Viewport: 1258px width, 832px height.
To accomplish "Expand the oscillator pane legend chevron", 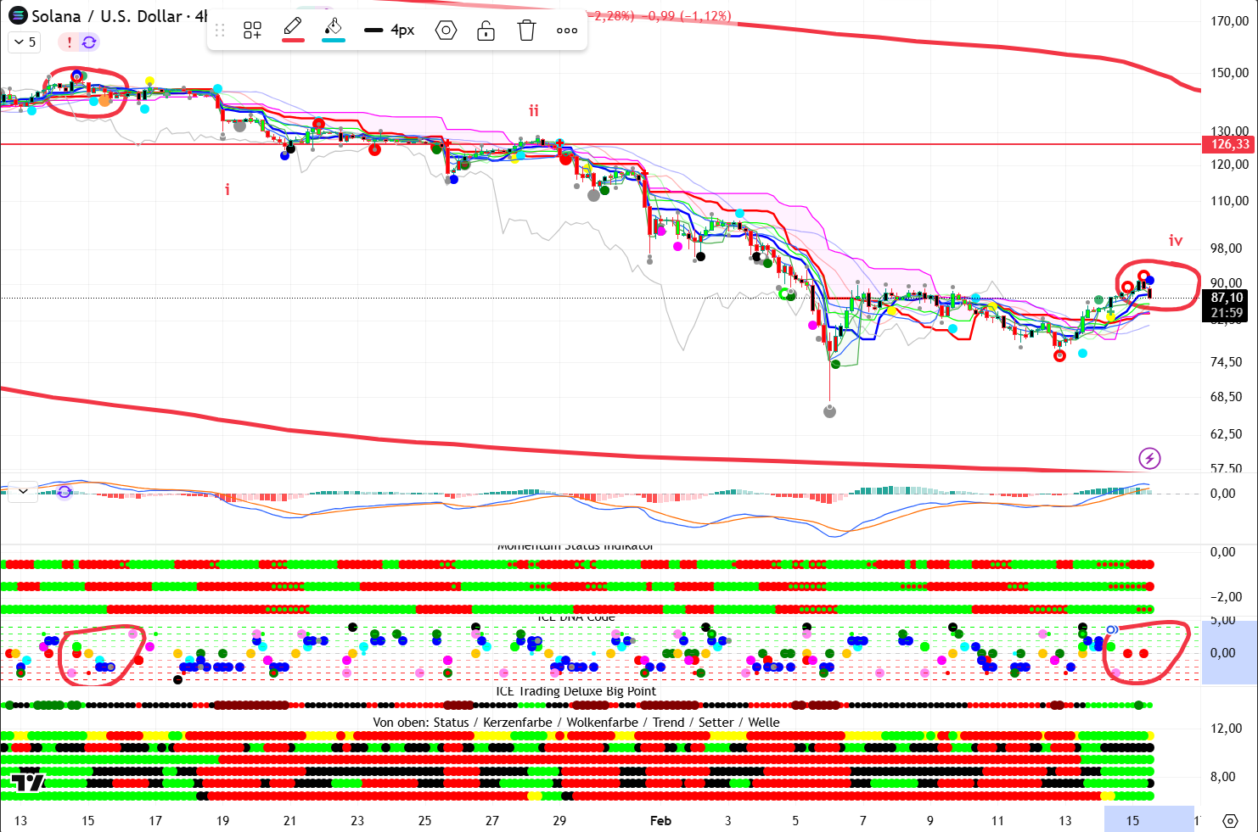I will point(23,491).
